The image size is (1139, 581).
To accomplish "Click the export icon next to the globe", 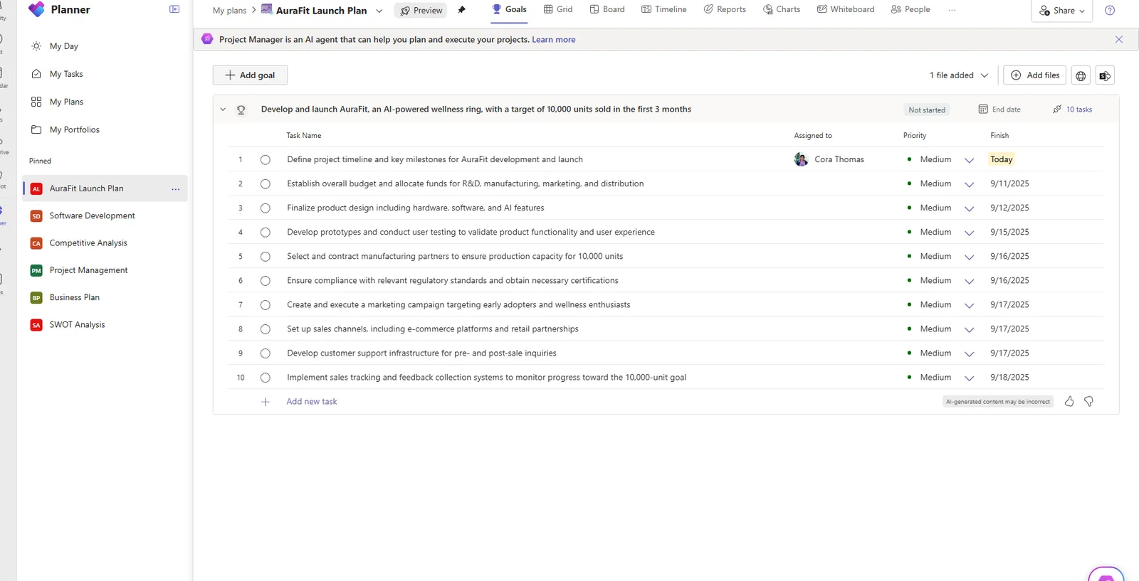I will [x=1105, y=75].
